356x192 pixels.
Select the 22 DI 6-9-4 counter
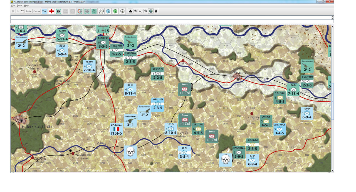click(x=62, y=50)
